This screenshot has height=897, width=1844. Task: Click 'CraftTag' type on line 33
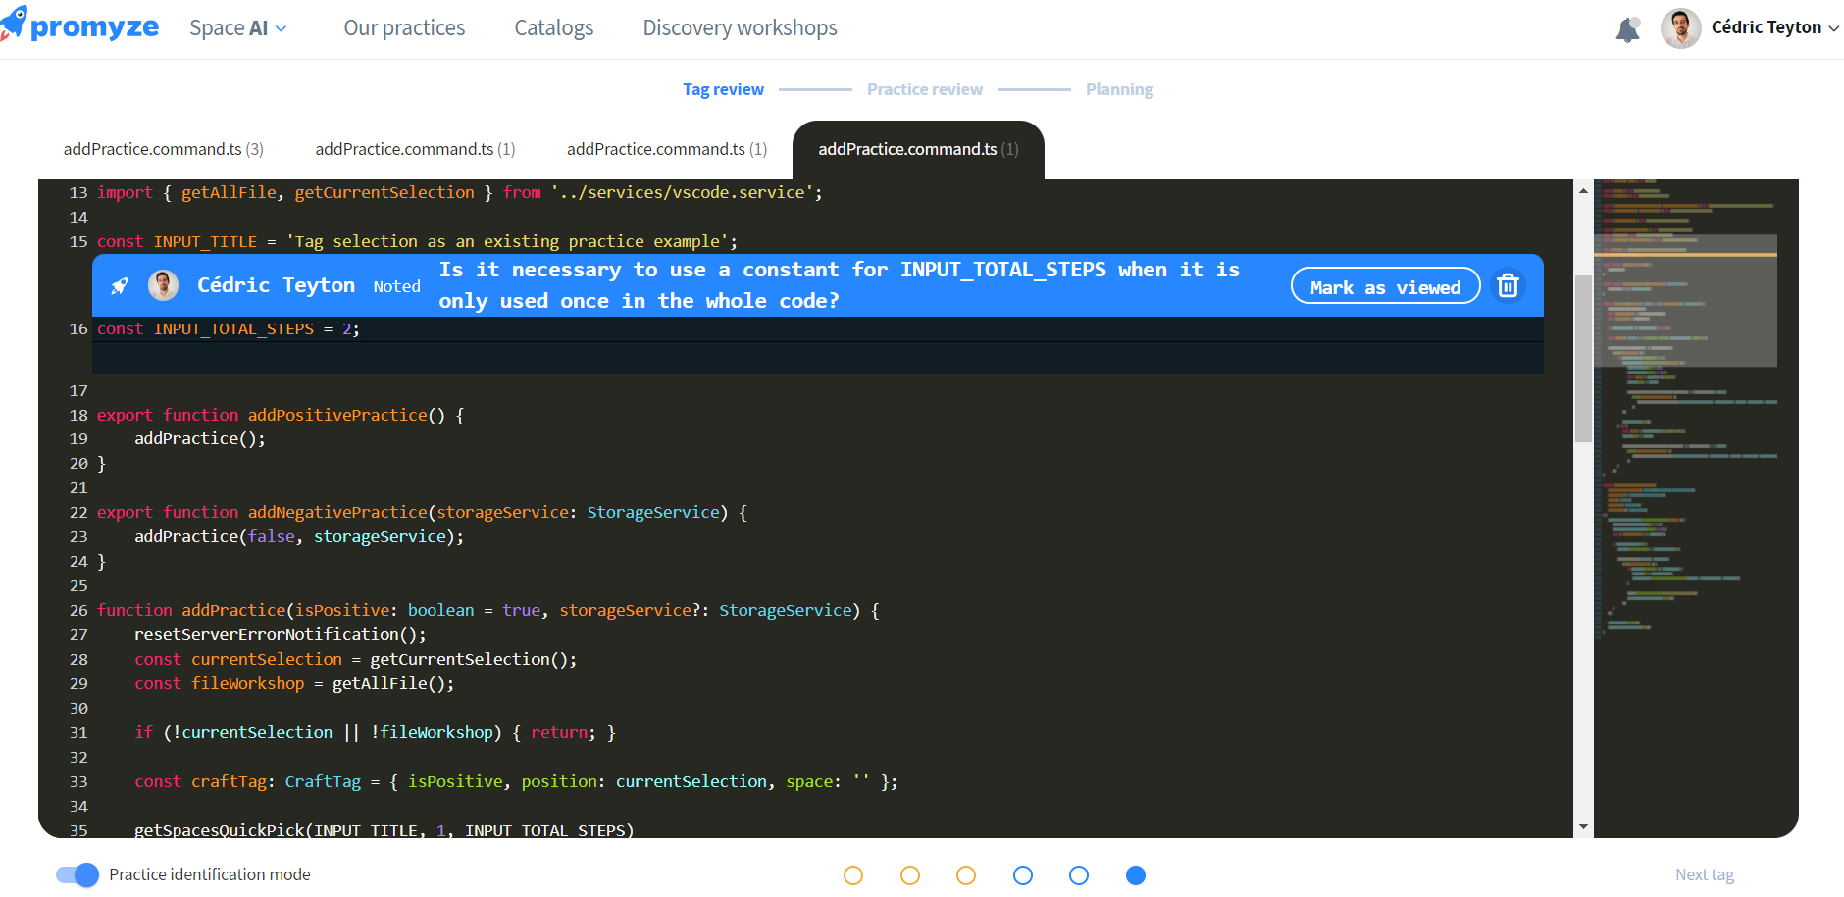click(323, 781)
